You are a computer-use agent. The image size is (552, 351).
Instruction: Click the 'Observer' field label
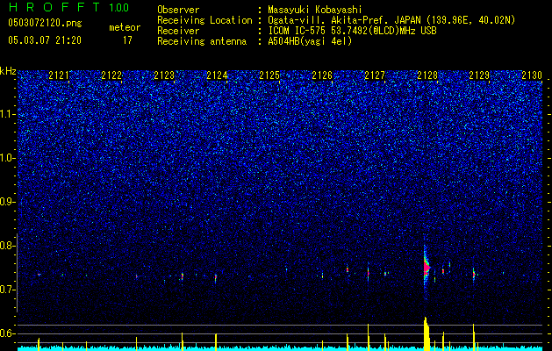(178, 10)
